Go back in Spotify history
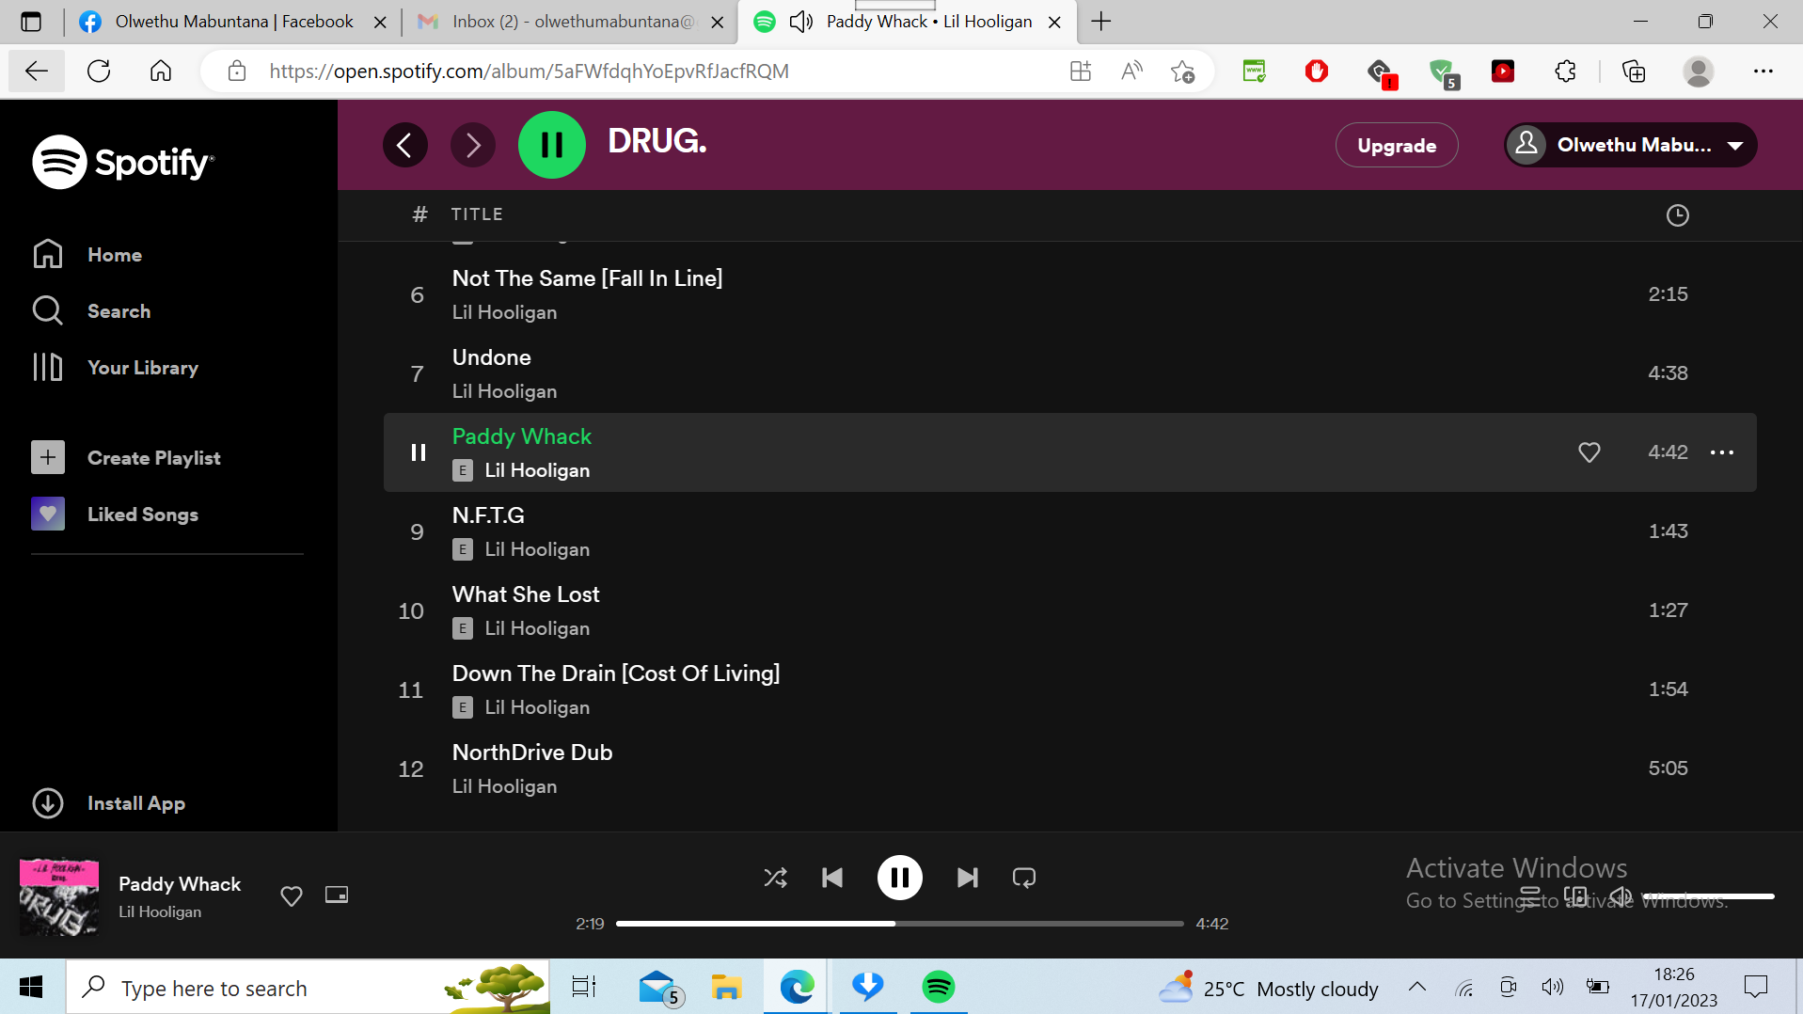The height and width of the screenshot is (1014, 1803). (405, 145)
